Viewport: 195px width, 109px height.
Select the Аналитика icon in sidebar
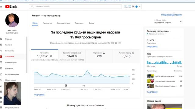(x=1, y=57)
